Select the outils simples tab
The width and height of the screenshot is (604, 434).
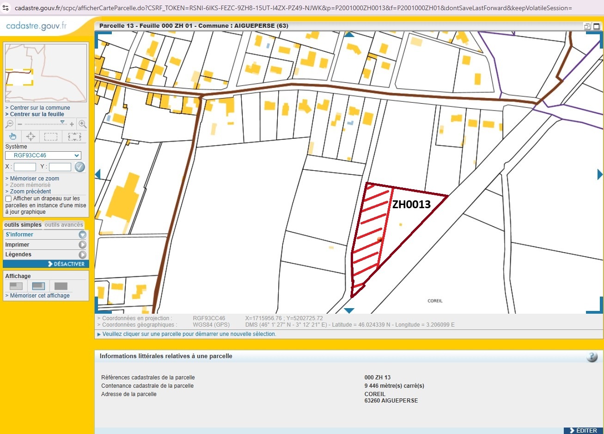23,225
